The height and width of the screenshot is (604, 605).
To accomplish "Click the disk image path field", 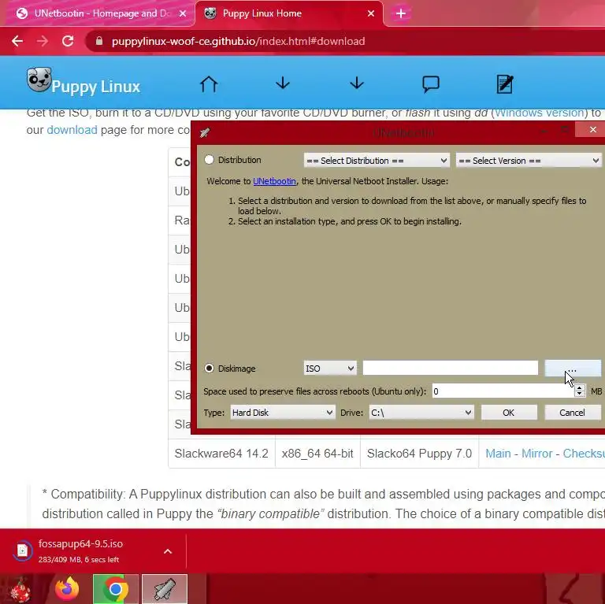I will (x=451, y=368).
